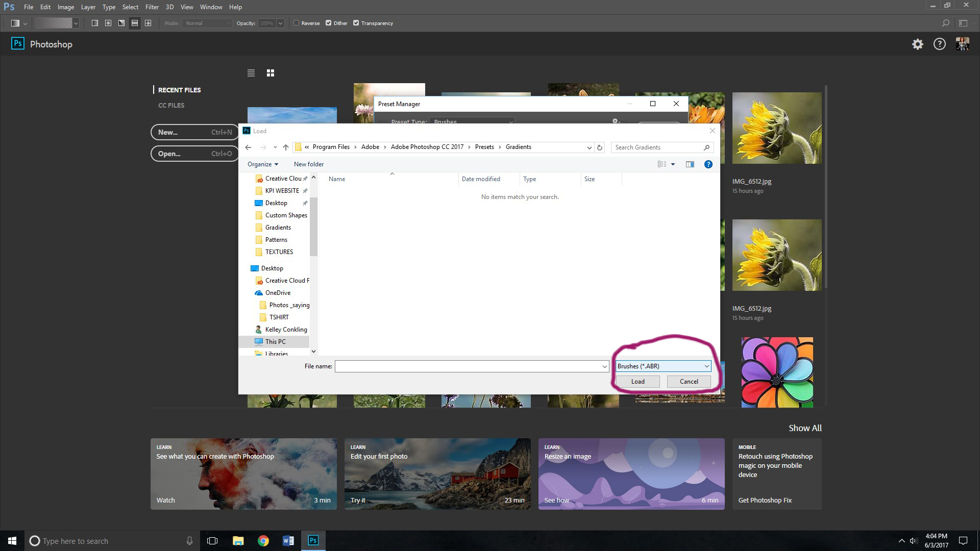
Task: Select the diamond gradient style icon
Action: tap(148, 23)
